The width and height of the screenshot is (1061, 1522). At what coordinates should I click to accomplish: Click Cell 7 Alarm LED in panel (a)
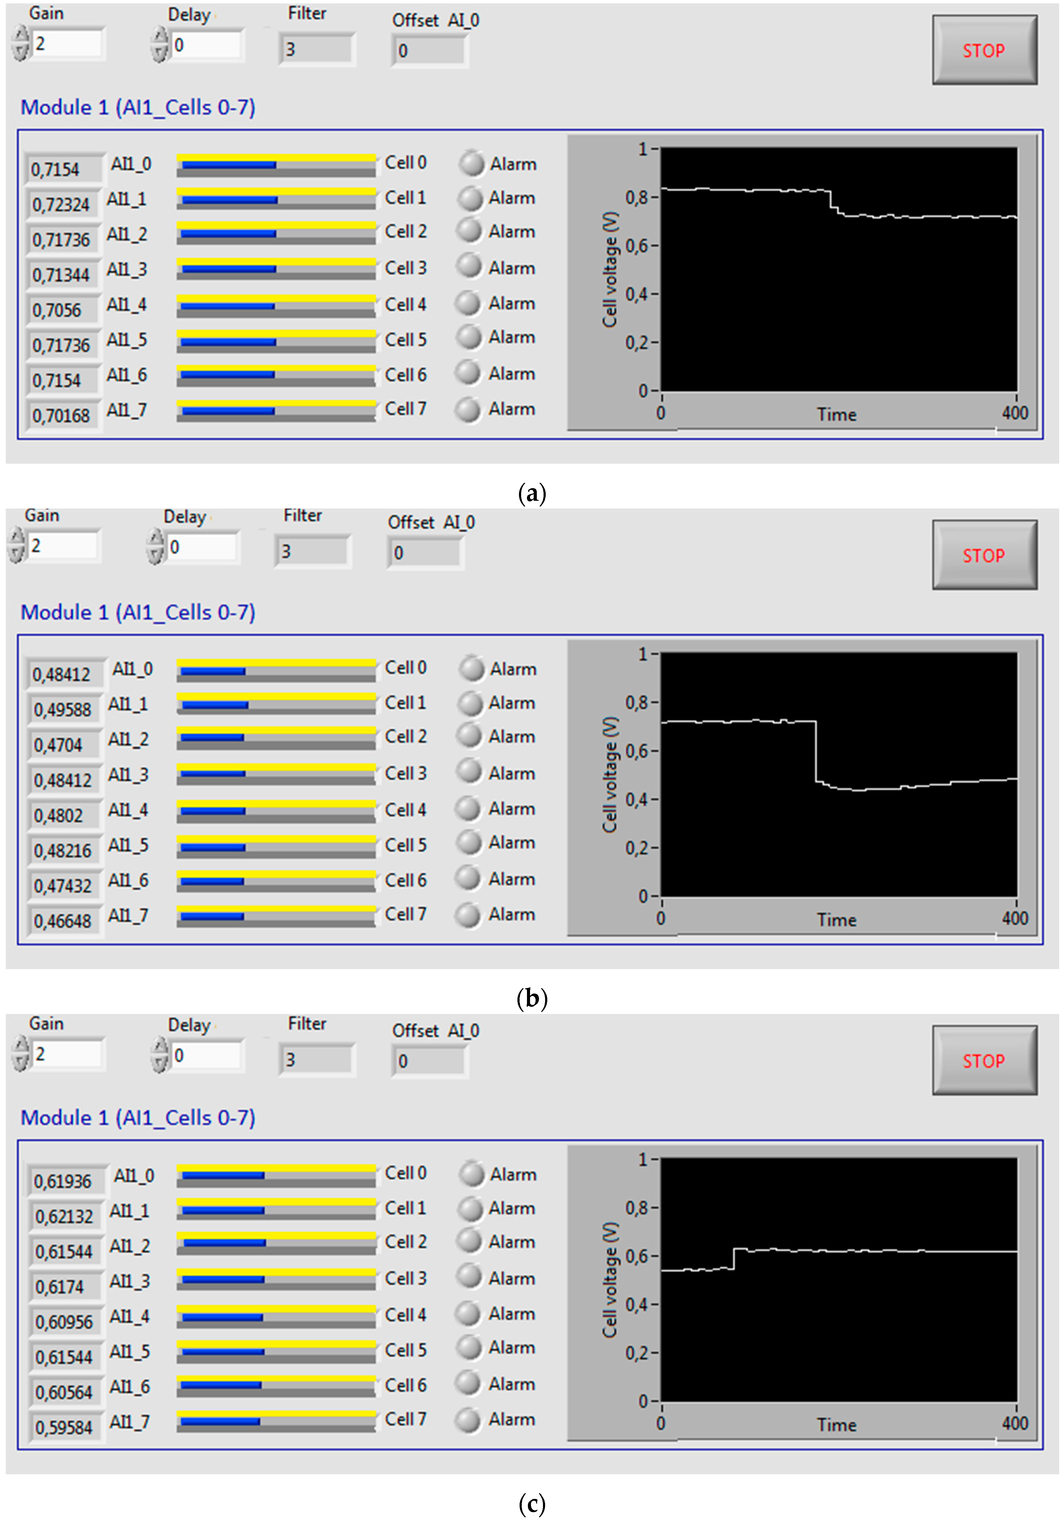(x=468, y=409)
